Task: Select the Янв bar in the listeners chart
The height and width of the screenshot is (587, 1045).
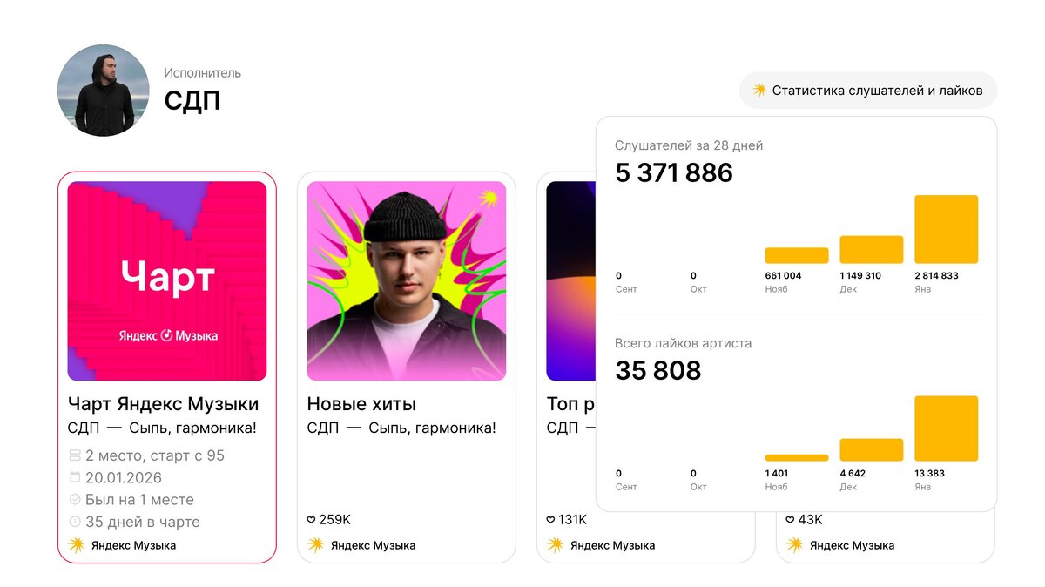Action: (x=946, y=229)
